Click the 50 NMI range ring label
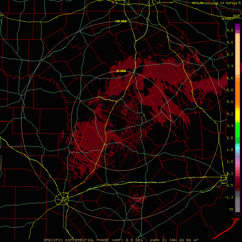The height and width of the screenshot is (242, 242). pos(121,71)
